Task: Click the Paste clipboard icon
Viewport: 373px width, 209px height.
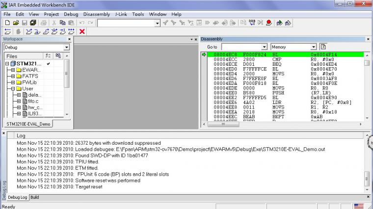Action: click(71, 23)
